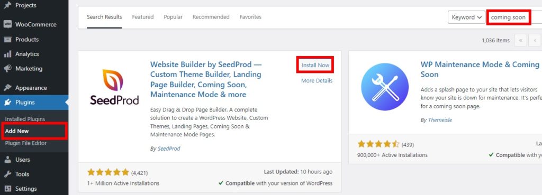Image resolution: width=542 pixels, height=195 pixels.
Task: Click the Plugins plug icon
Action: 7,103
